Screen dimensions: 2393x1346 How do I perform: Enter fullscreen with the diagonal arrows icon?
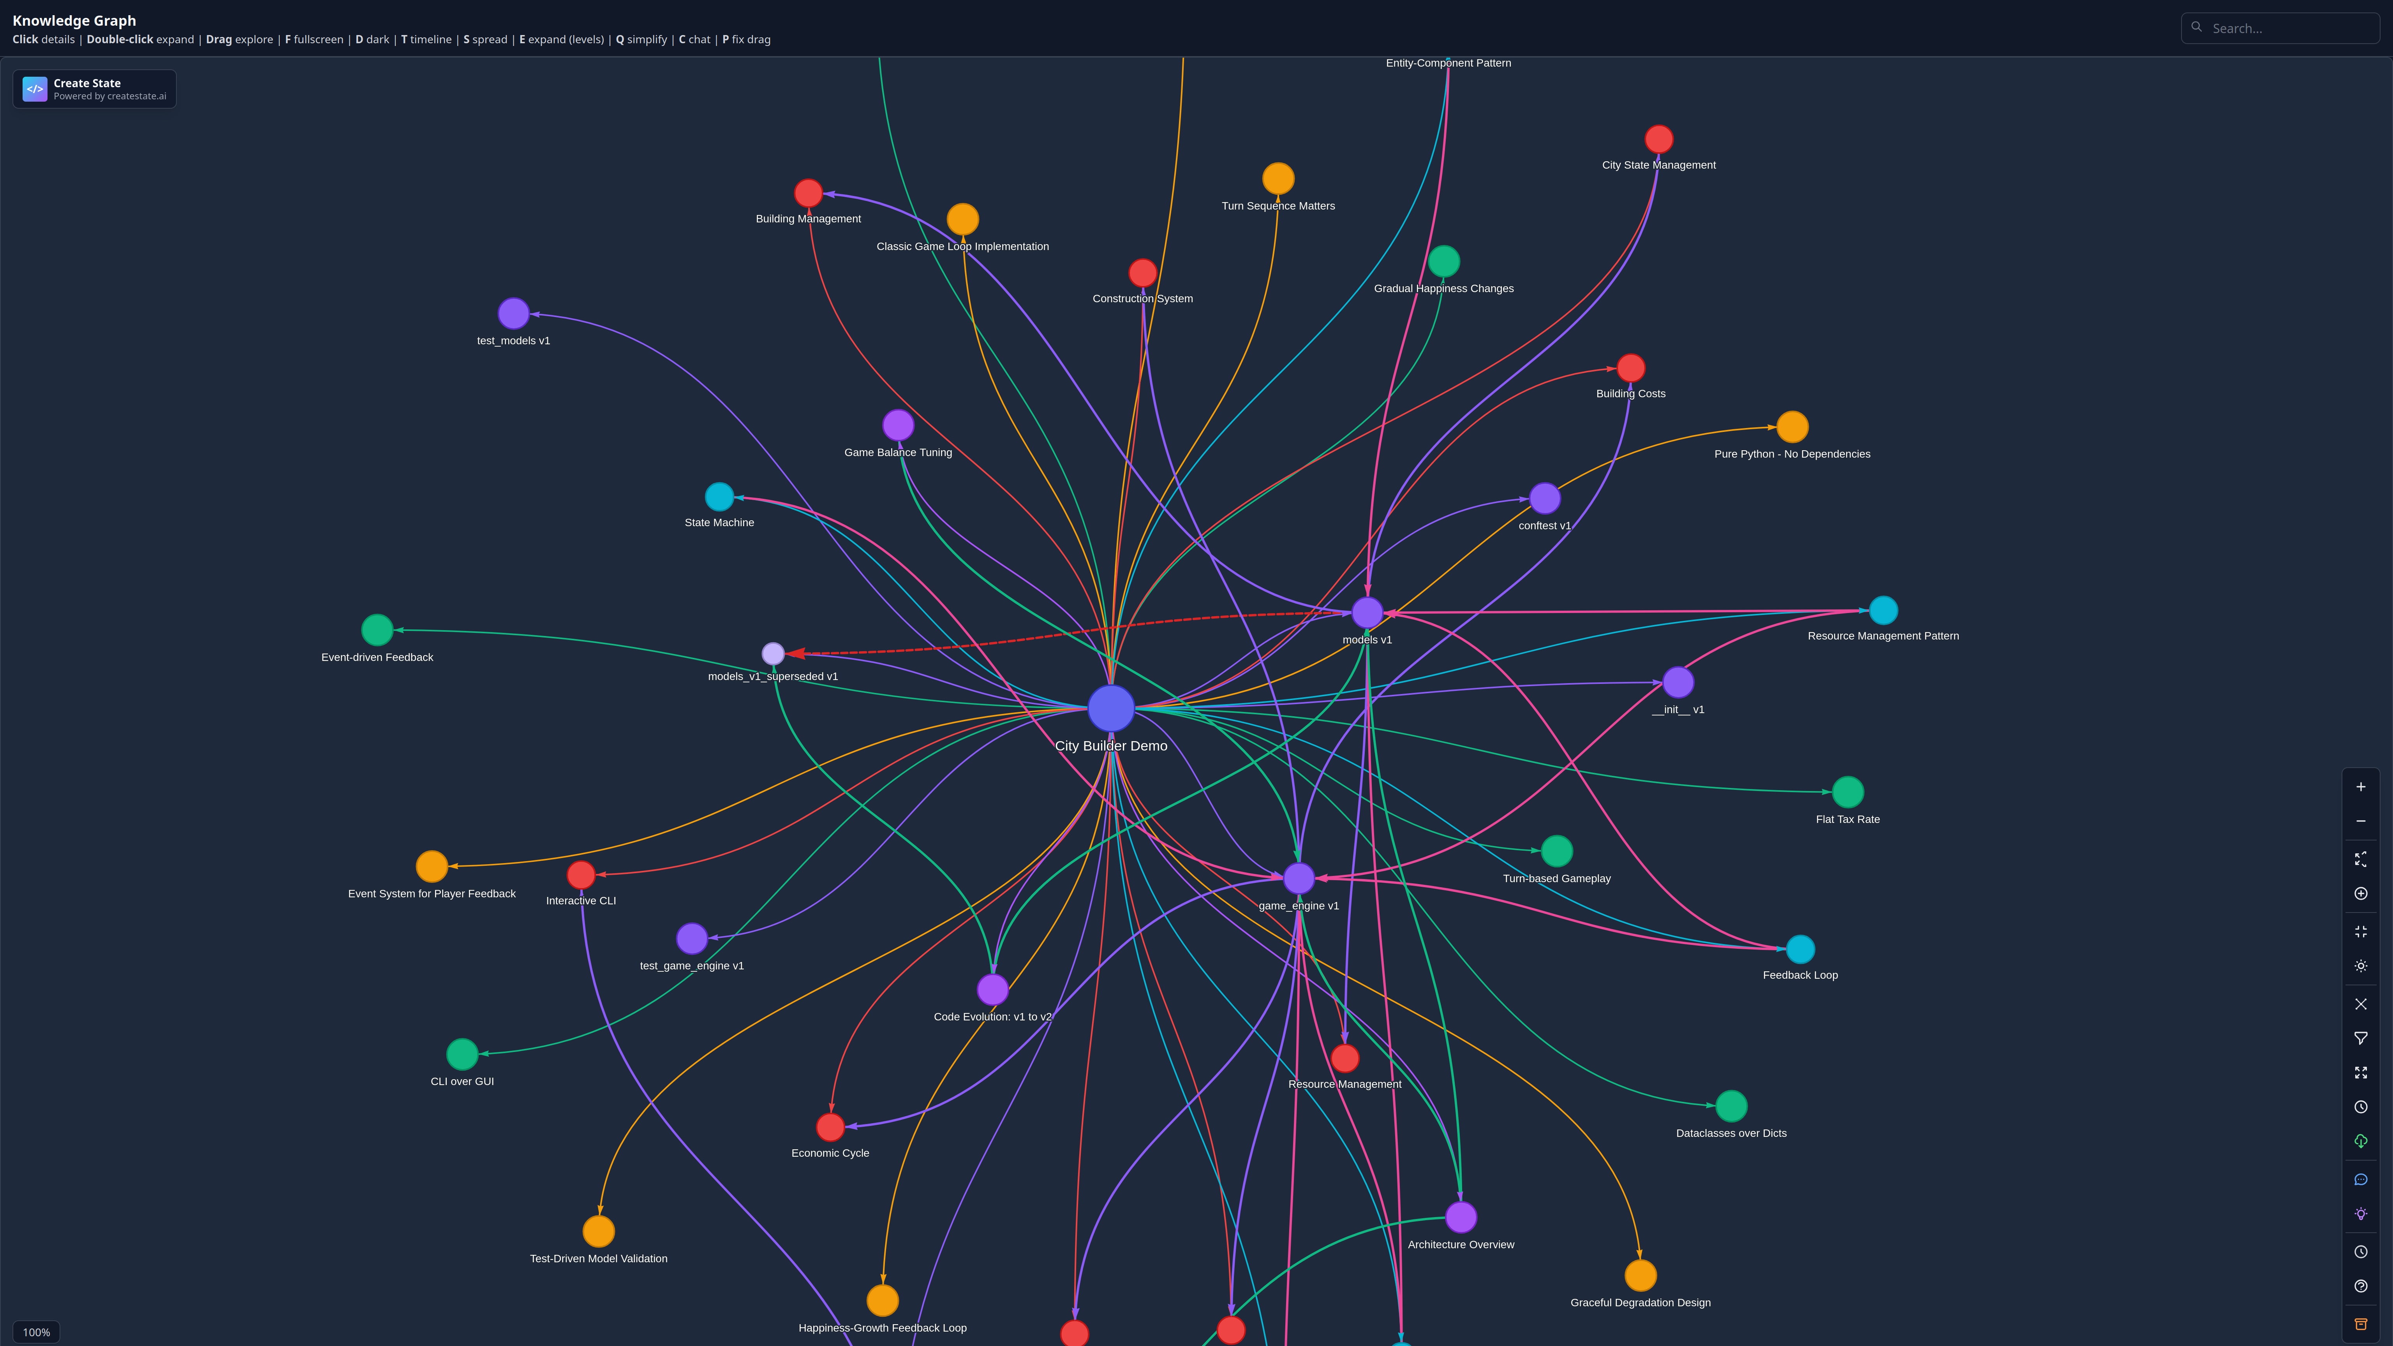[x=2361, y=1073]
